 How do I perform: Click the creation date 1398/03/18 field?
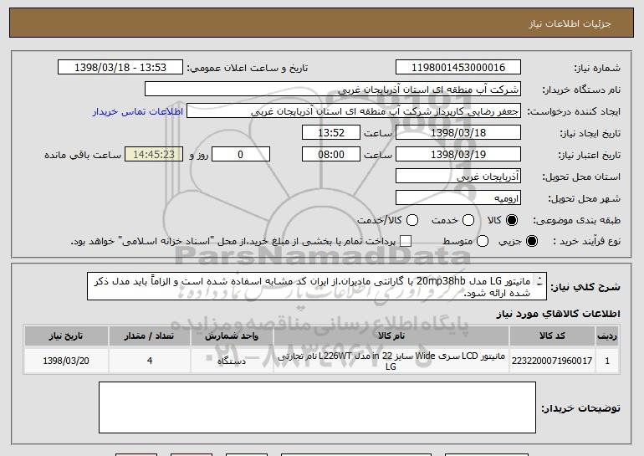458,133
